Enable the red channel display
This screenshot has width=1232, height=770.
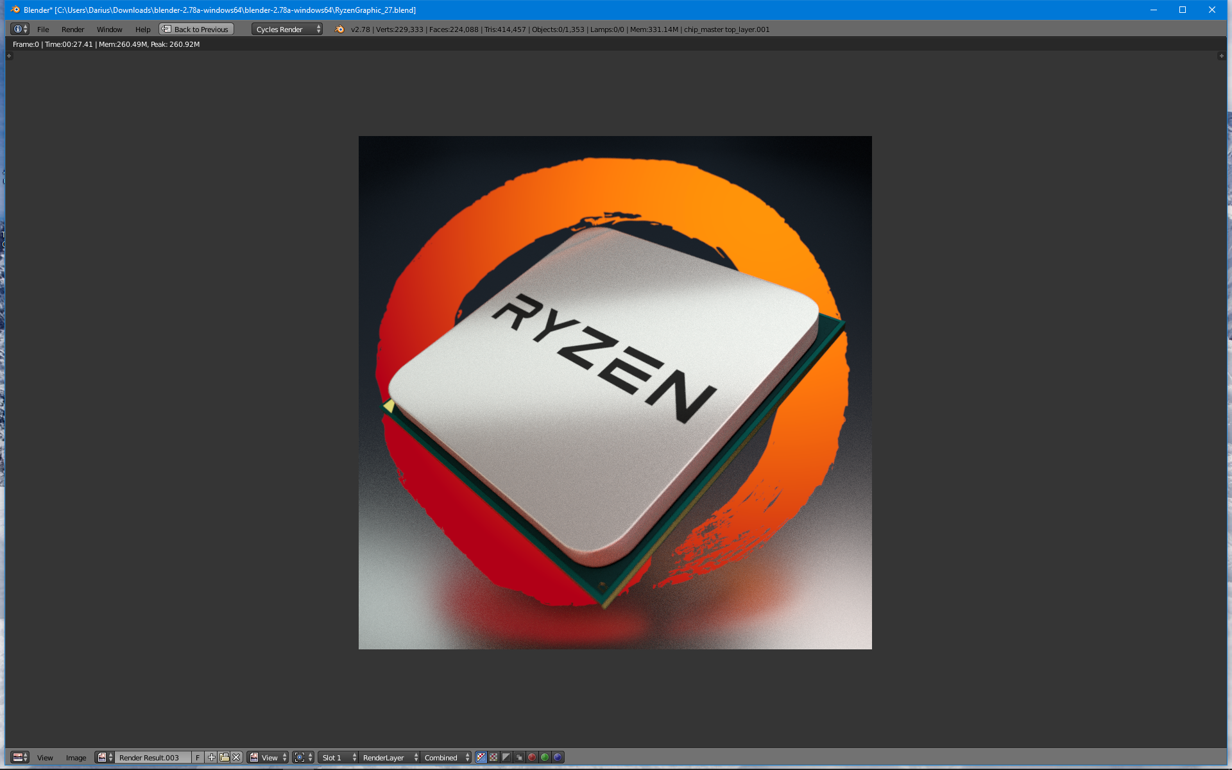tap(532, 757)
